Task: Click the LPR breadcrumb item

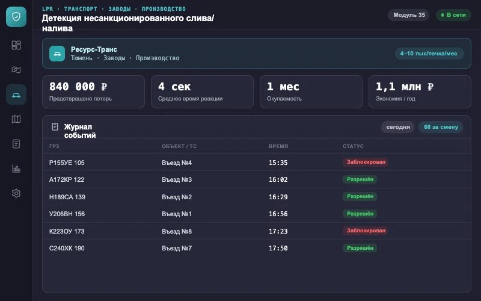Action: 47,8
